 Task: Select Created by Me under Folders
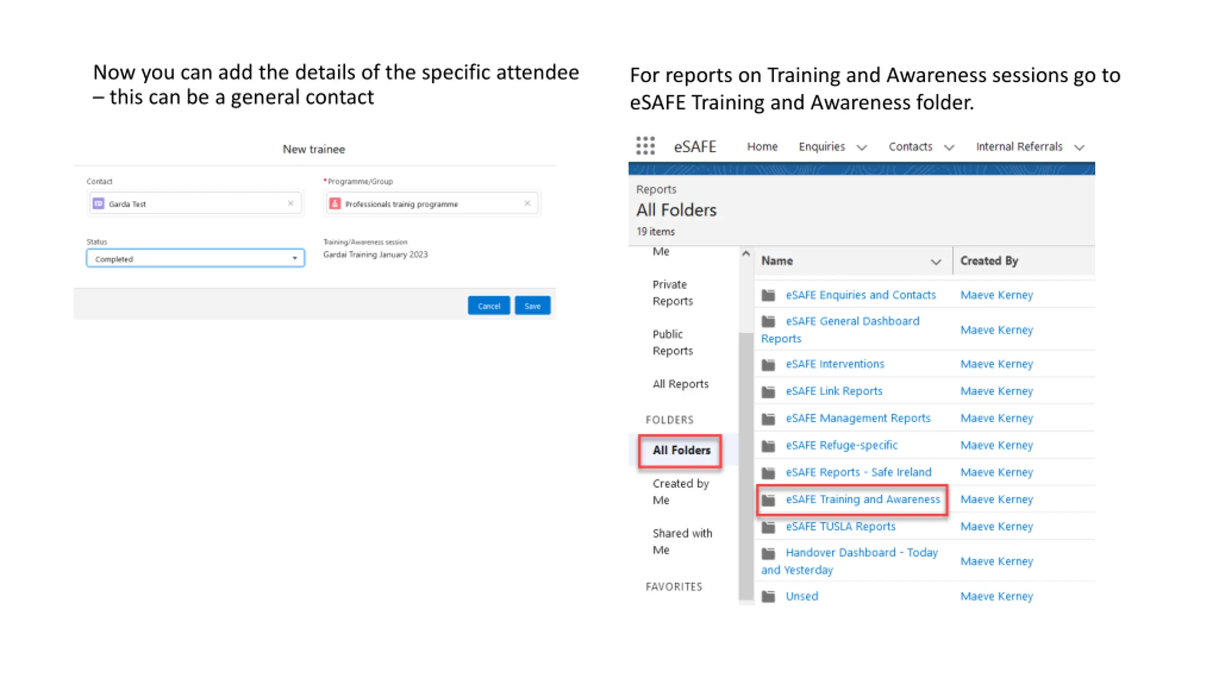[680, 492]
